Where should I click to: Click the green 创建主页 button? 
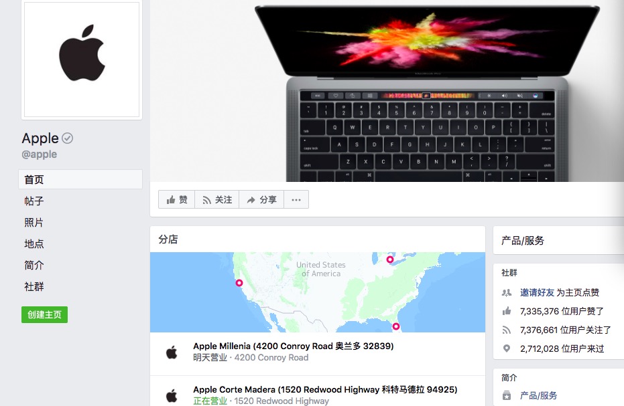[x=44, y=314]
